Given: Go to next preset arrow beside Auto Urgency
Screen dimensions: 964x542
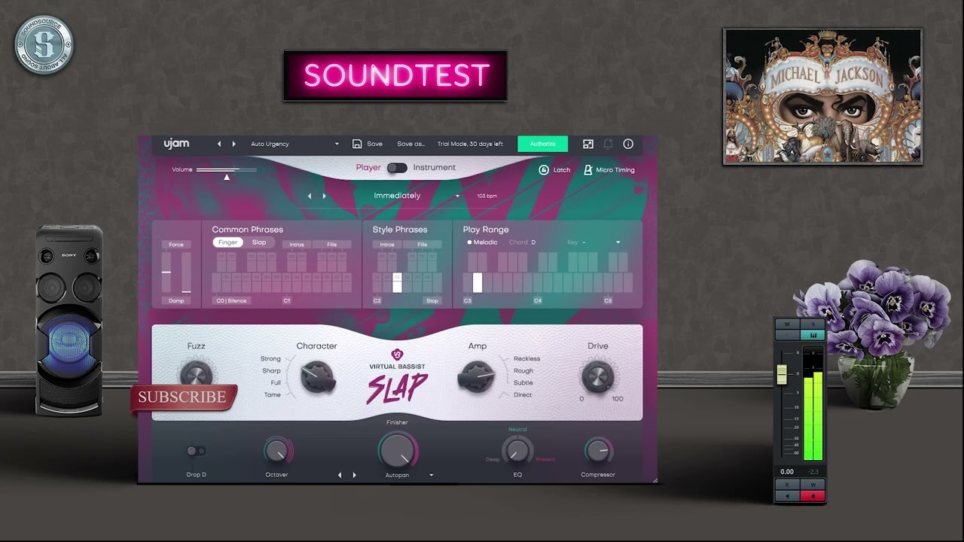Looking at the screenshot, I should coord(233,144).
